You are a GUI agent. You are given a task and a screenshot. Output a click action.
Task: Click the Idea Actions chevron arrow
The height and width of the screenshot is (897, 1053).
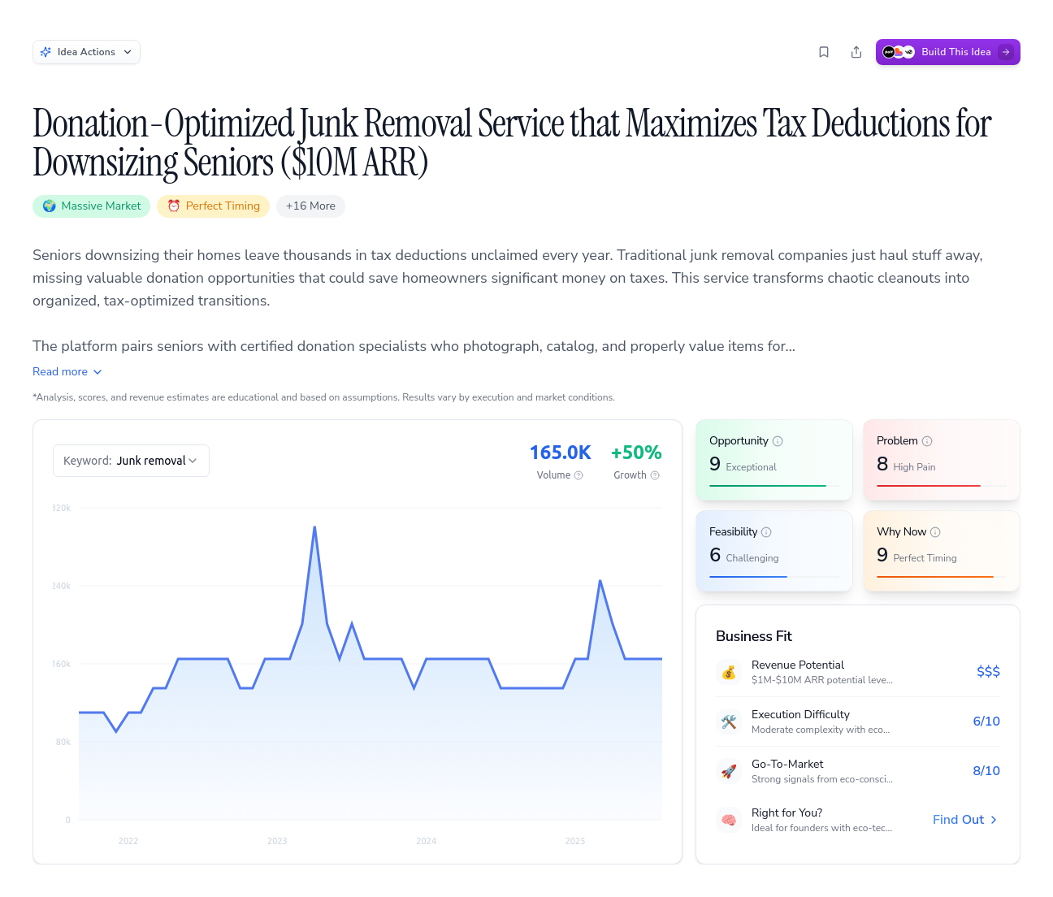(128, 52)
